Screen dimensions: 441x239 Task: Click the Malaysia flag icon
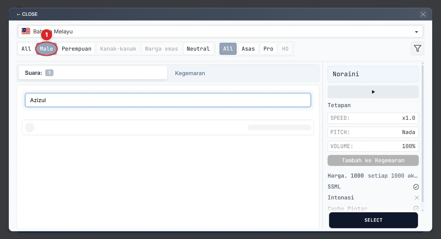26,31
